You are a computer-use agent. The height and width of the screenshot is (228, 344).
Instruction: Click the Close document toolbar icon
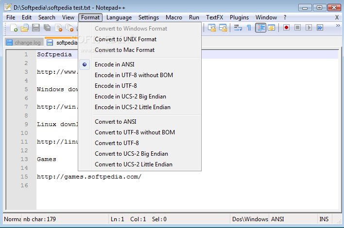tap(58, 28)
